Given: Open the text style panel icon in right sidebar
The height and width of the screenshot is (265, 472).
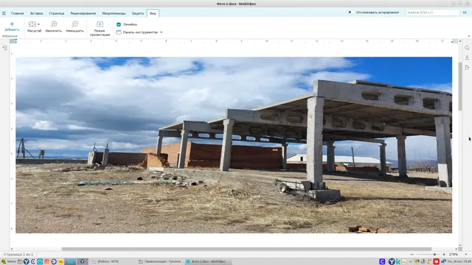Looking at the screenshot, I should click(467, 57).
